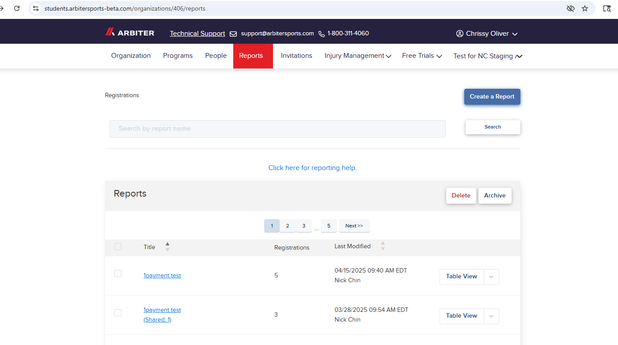The height and width of the screenshot is (345, 618).
Task: Click the Archive button
Action: pos(495,196)
